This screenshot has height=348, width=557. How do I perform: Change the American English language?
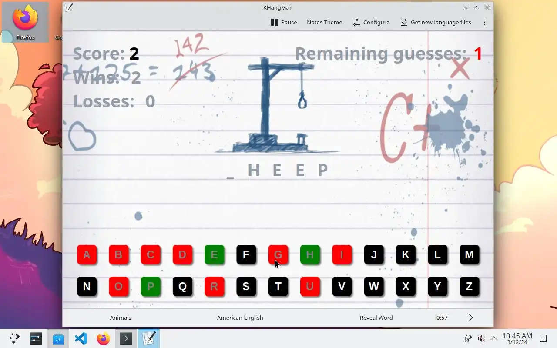(x=240, y=318)
